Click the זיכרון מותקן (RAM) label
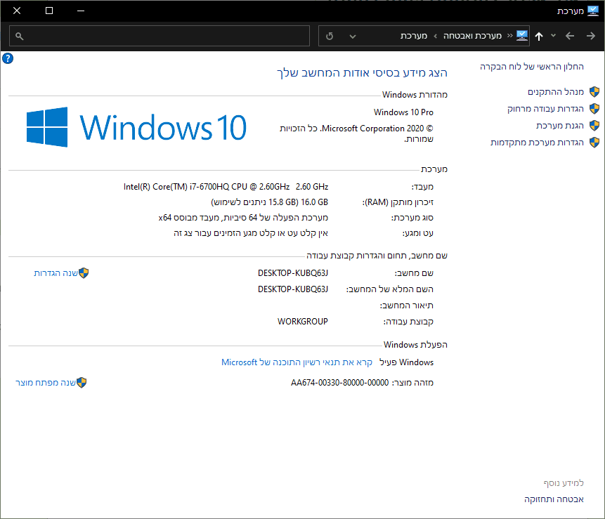Image resolution: width=605 pixels, height=519 pixels. pos(398,202)
